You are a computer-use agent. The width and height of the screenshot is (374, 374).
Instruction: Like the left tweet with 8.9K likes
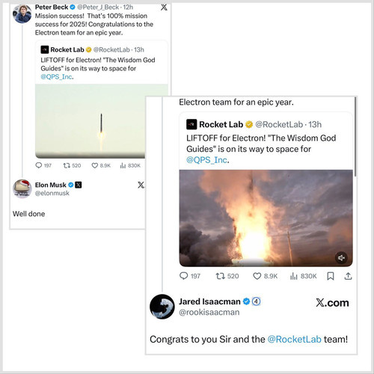click(95, 165)
